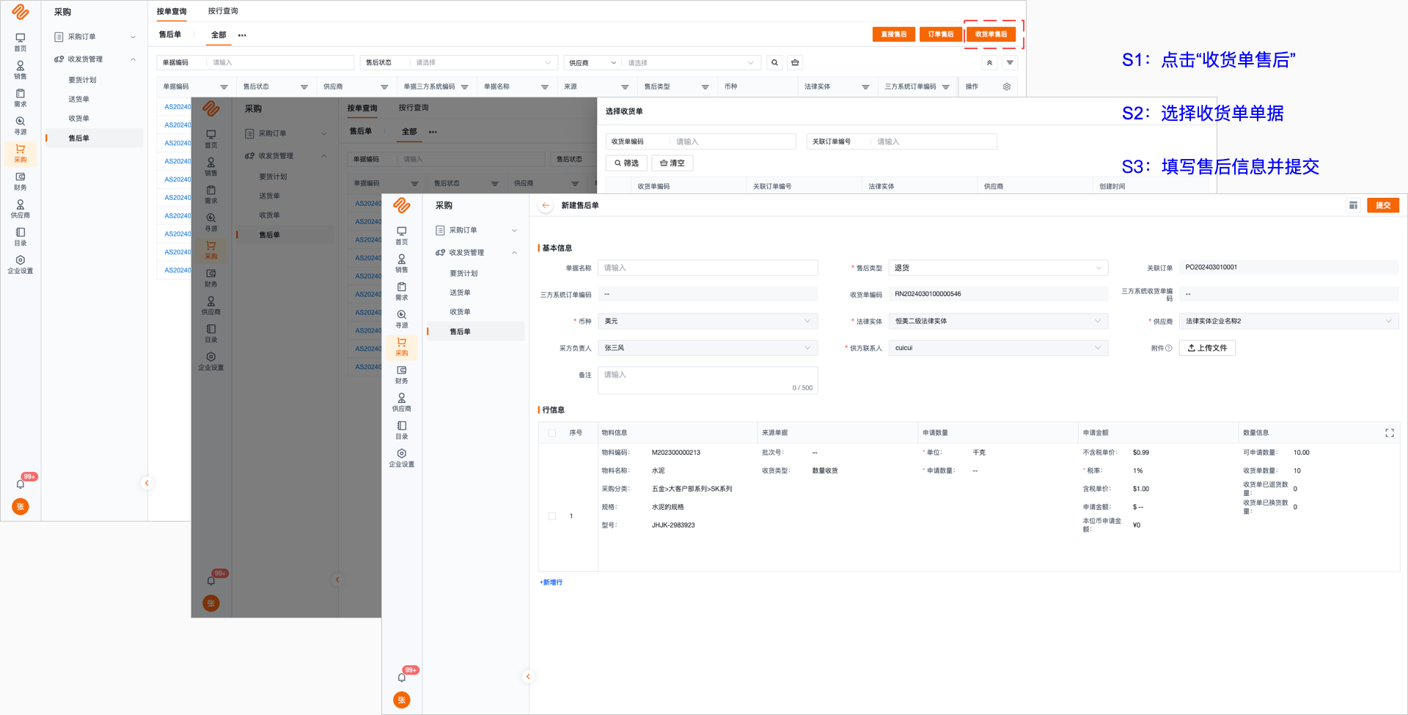The image size is (1408, 715).
Task: Switch to 按行查询 tab in back window
Action: [223, 11]
